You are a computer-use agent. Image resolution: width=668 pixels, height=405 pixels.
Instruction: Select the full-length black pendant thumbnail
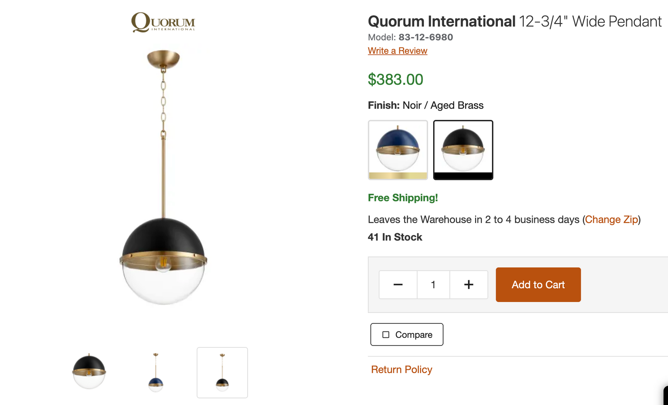(222, 372)
